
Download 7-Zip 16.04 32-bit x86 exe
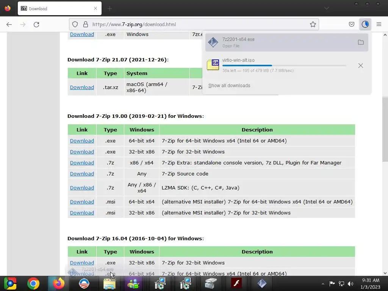82,263
